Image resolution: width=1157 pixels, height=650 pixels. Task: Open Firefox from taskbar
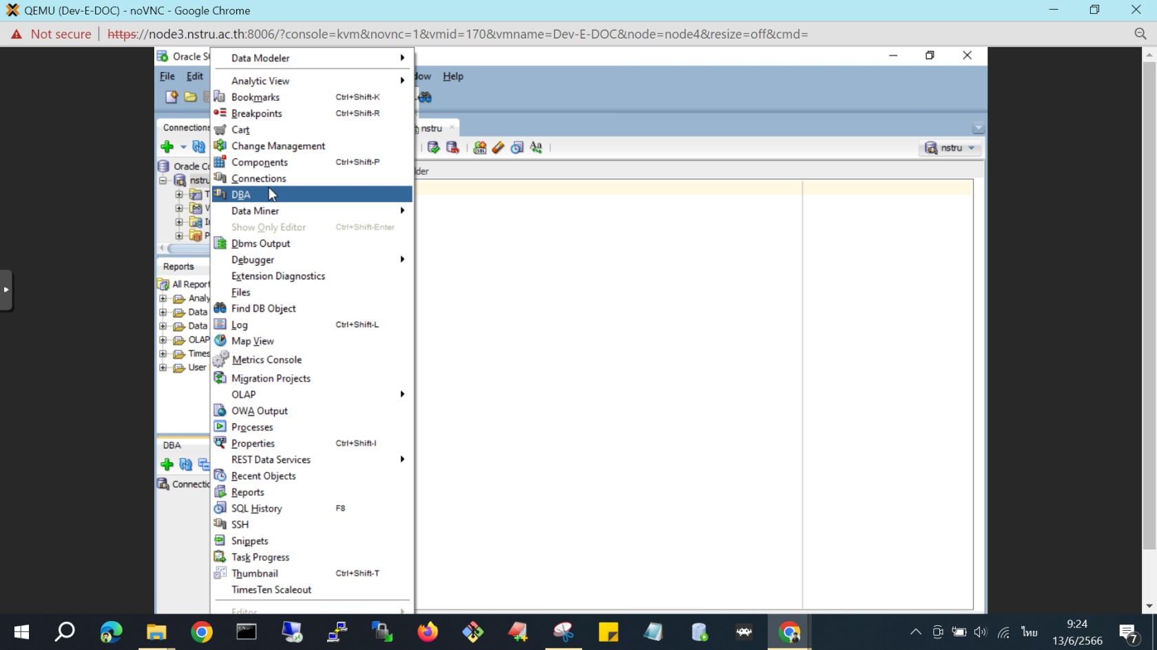pyautogui.click(x=428, y=632)
